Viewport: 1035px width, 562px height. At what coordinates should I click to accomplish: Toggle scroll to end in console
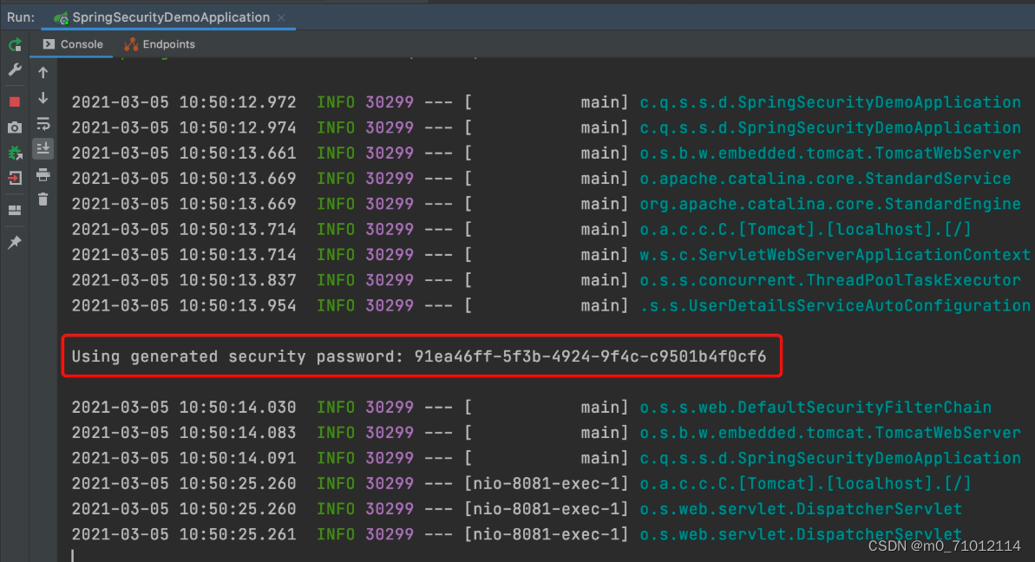(x=43, y=148)
